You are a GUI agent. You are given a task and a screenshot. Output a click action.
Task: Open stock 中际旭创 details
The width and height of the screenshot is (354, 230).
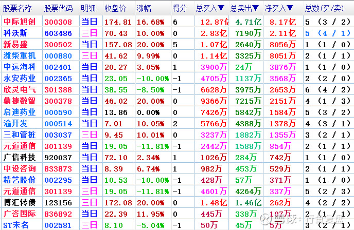click(x=20, y=22)
